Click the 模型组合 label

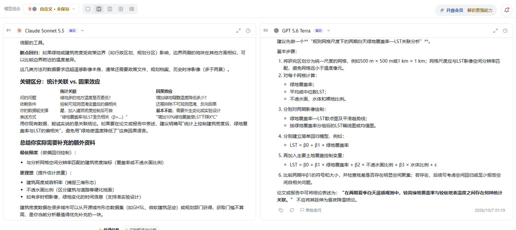point(12,9)
